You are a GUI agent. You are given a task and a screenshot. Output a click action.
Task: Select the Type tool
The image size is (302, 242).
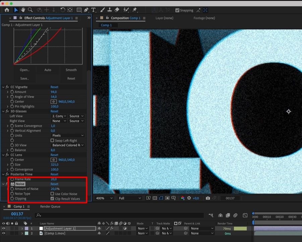tap(93, 10)
